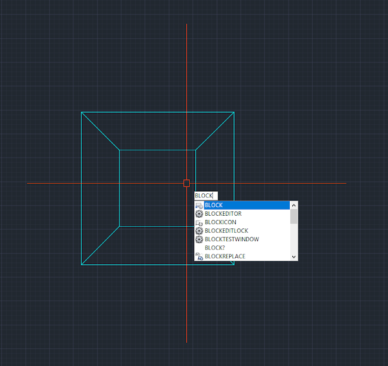Image resolution: width=388 pixels, height=366 pixels.
Task: Choose BLOCKTESTWINDOW from suggestions
Action: coord(242,239)
